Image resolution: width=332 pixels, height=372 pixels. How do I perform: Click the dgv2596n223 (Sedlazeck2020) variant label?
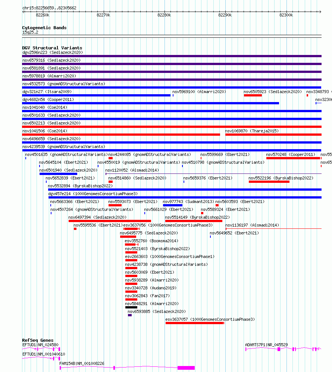[53, 52]
